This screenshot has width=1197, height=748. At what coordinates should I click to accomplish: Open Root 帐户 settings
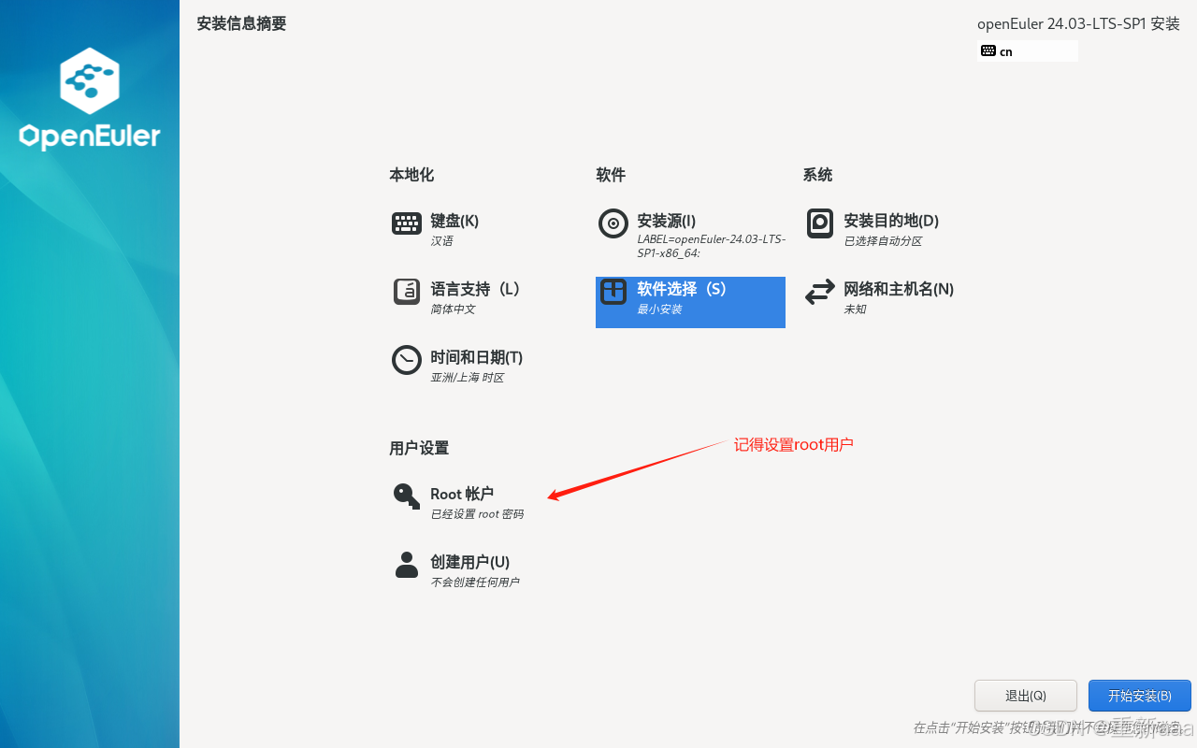click(x=462, y=494)
